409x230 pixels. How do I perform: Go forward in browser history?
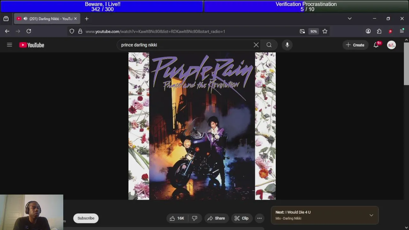18,31
